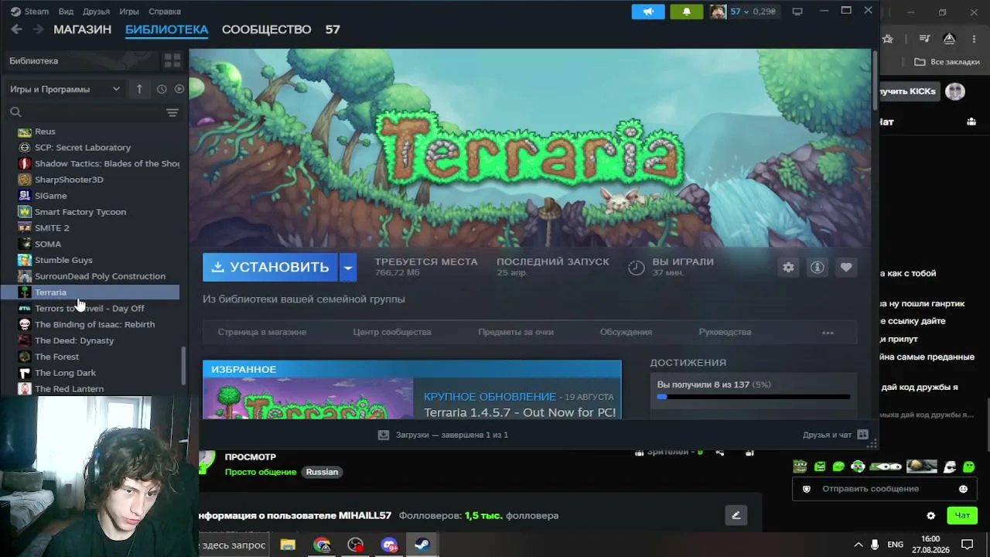Switch Steam to Big Picture mode
The height and width of the screenshot is (557, 990).
pyautogui.click(x=797, y=12)
